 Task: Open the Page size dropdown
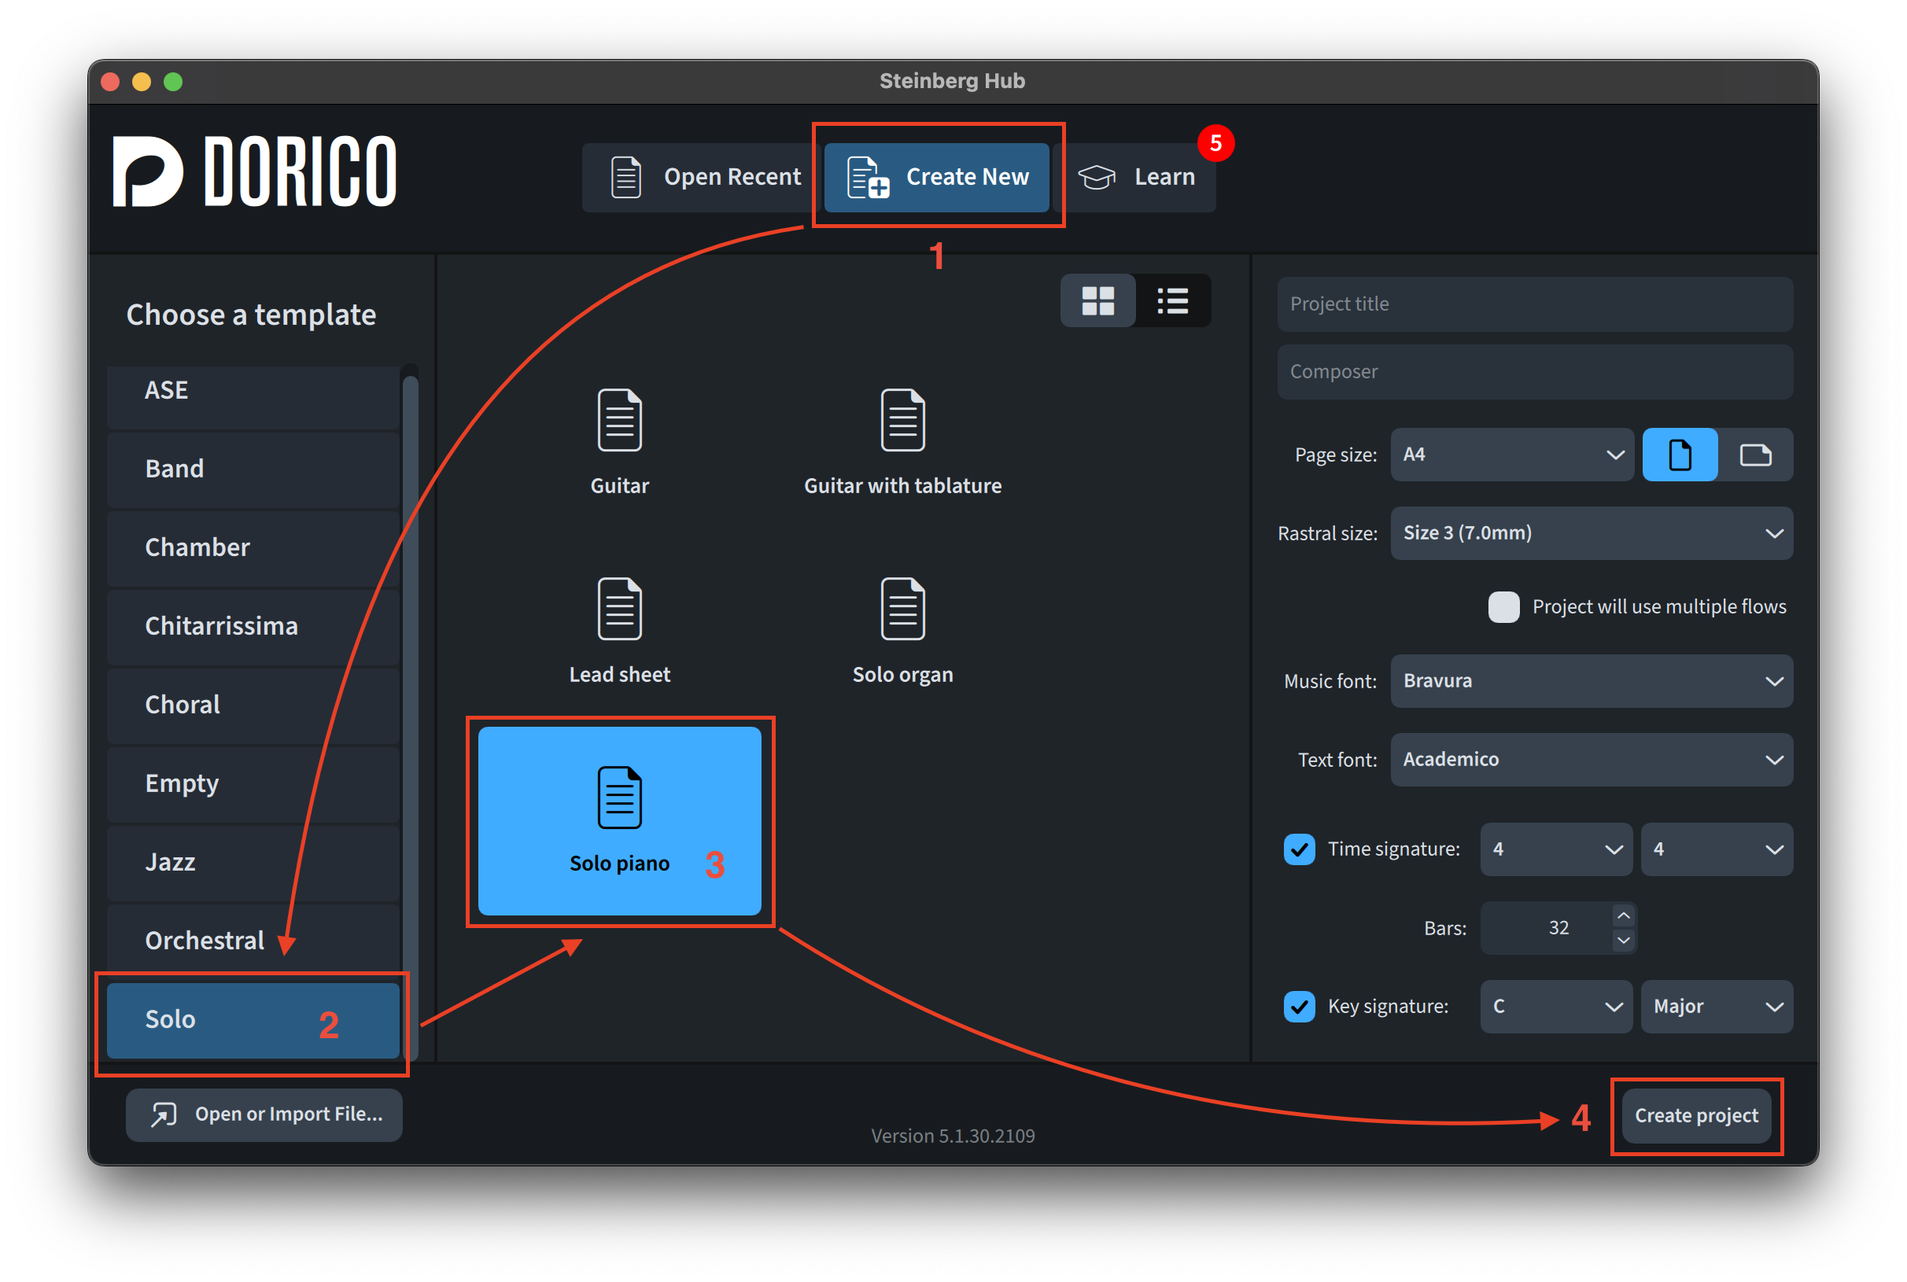[x=1511, y=455]
